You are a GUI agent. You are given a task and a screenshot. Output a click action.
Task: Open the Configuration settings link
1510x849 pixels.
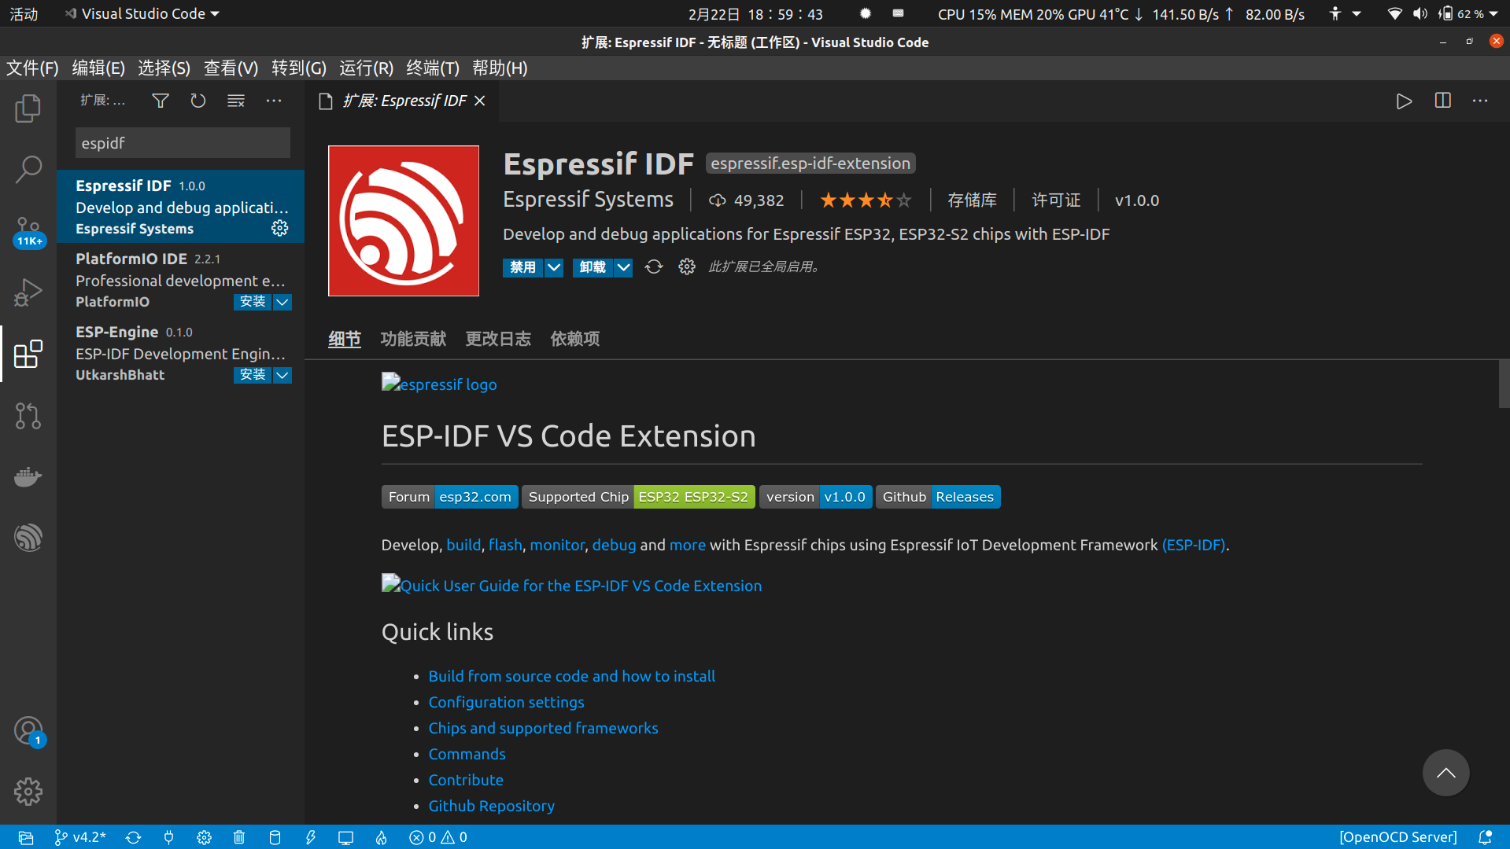click(506, 702)
